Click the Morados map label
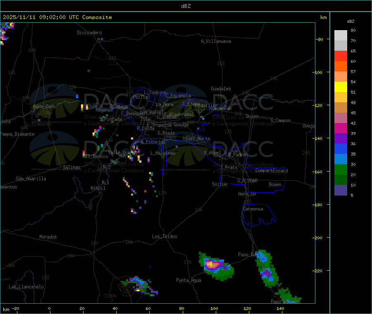Image resolution: width=372 pixels, height=314 pixels. coord(48,237)
